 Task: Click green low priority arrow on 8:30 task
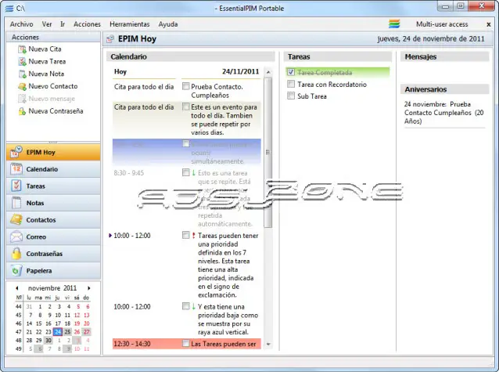[193, 173]
